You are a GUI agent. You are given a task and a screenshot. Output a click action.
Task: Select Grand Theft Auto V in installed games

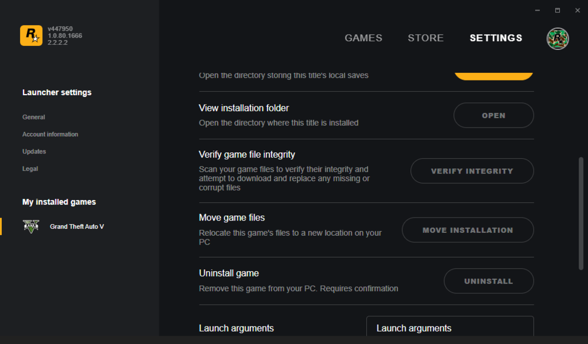tap(77, 226)
